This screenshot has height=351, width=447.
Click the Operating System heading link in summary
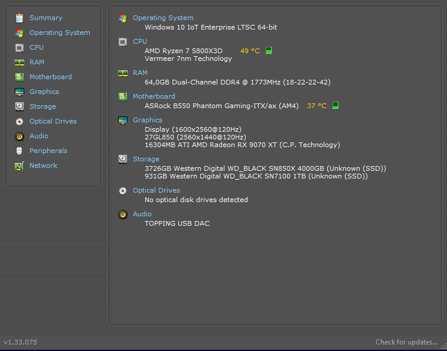(x=163, y=18)
